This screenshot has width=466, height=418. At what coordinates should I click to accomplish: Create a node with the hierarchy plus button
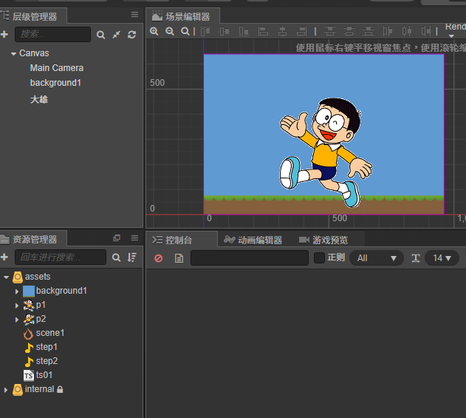click(4, 34)
